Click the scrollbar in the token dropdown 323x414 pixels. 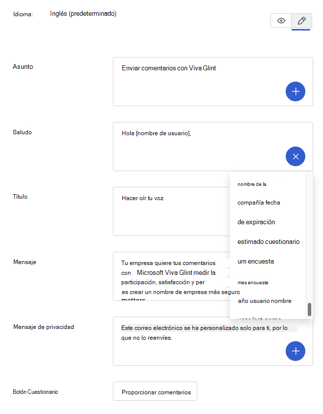pyautogui.click(x=309, y=310)
